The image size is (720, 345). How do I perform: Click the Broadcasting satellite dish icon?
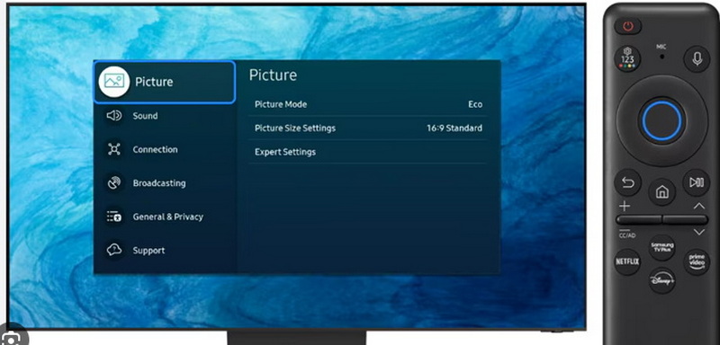pos(114,182)
